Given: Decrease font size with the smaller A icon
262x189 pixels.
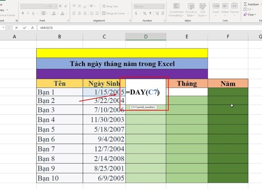Looking at the screenshot, I should tap(65, 7).
